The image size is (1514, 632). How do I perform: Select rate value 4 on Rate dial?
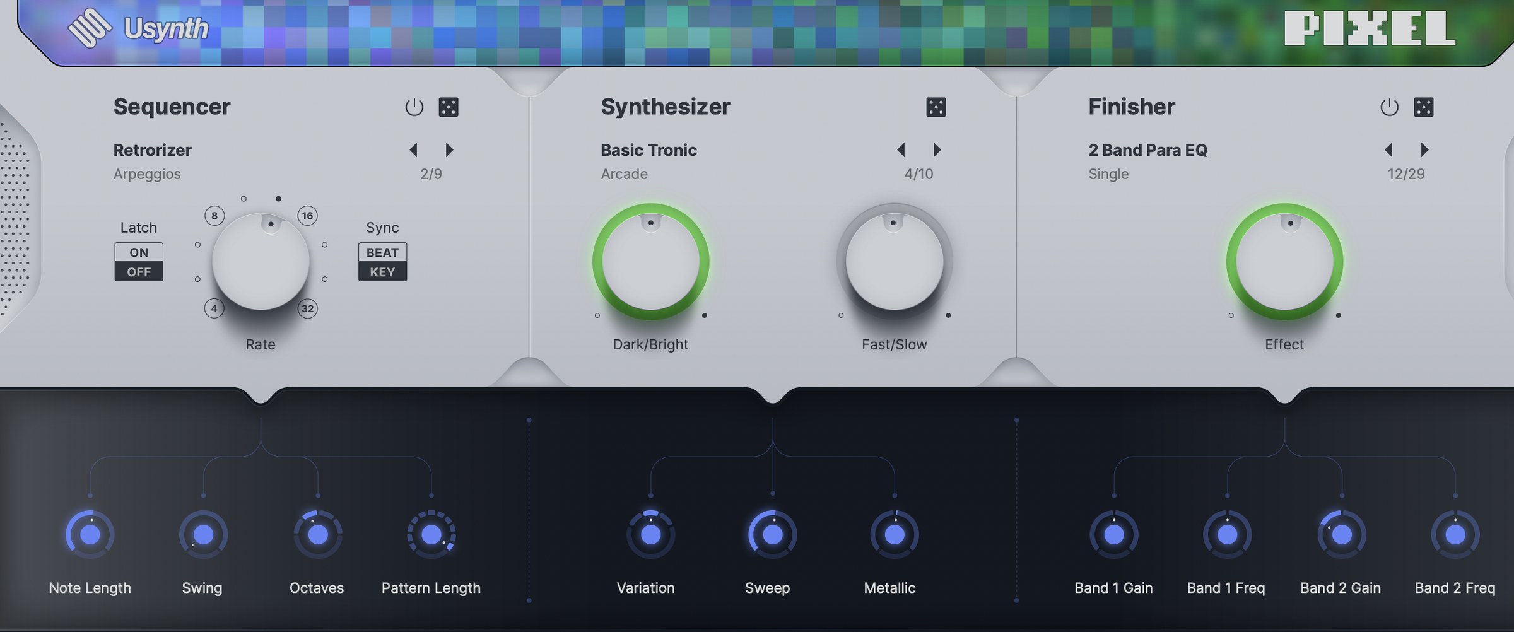[214, 308]
